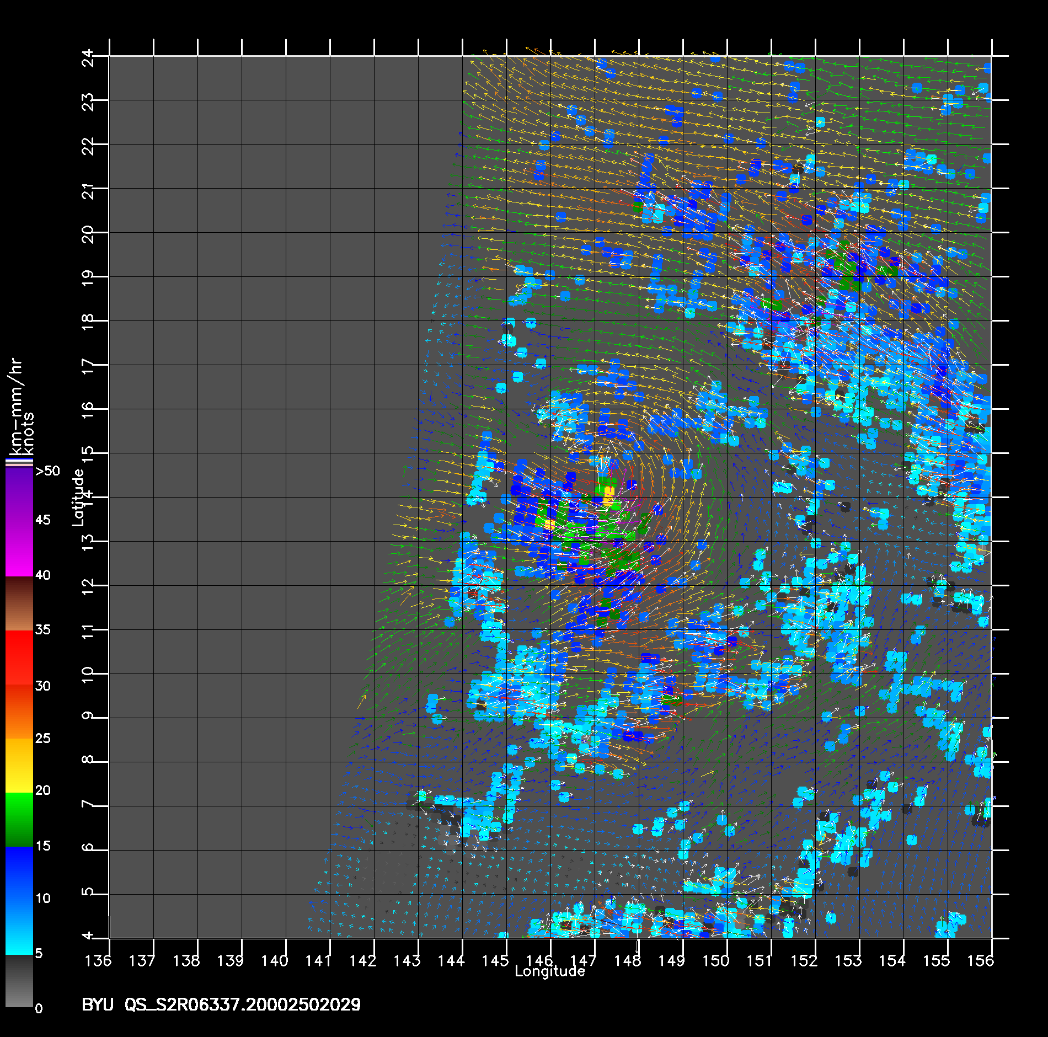Click latitude tick label 4
The width and height of the screenshot is (1048, 1037).
[x=88, y=936]
